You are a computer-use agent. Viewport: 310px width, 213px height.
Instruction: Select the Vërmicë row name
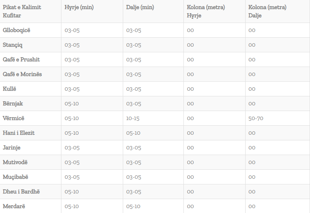(x=14, y=119)
